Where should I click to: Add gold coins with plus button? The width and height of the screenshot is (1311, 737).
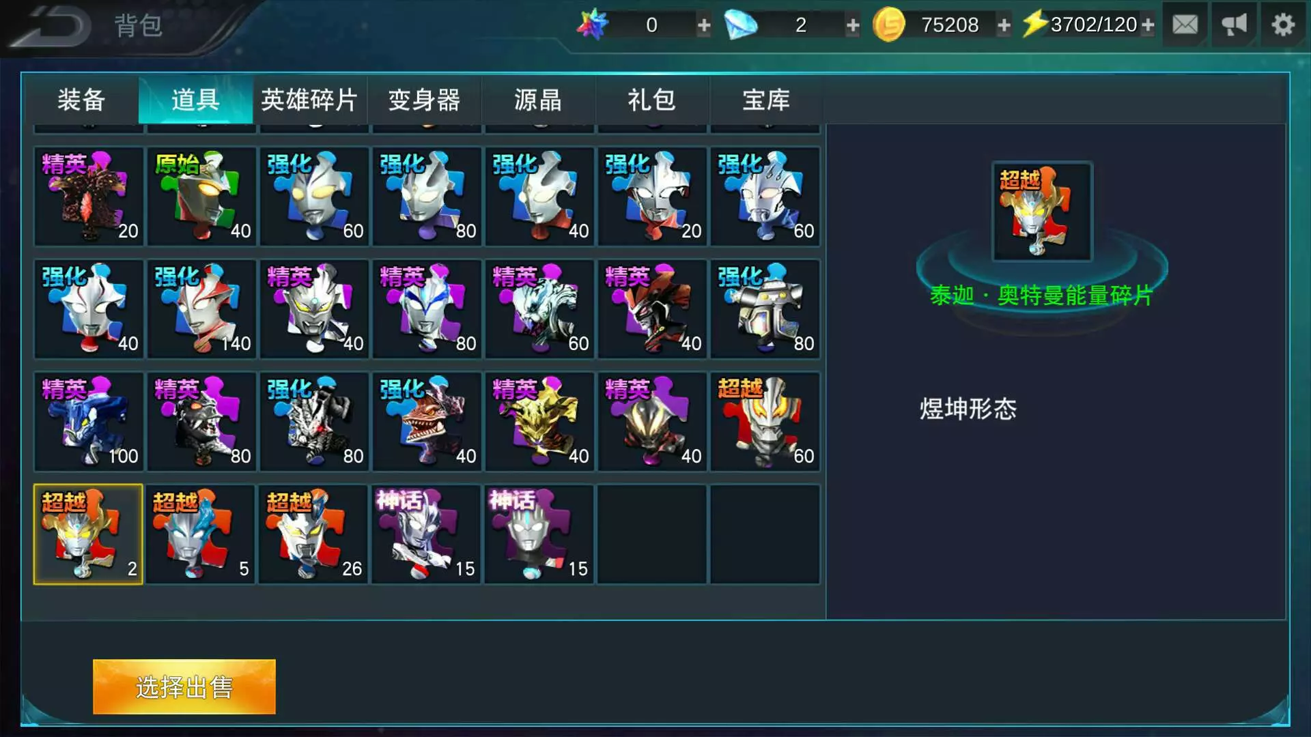tap(1004, 26)
